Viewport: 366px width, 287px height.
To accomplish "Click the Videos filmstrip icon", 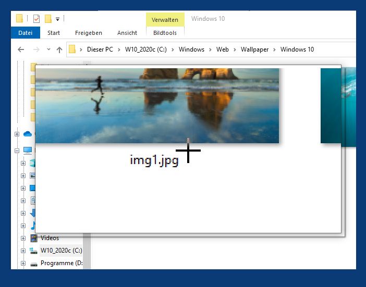I will (x=34, y=238).
